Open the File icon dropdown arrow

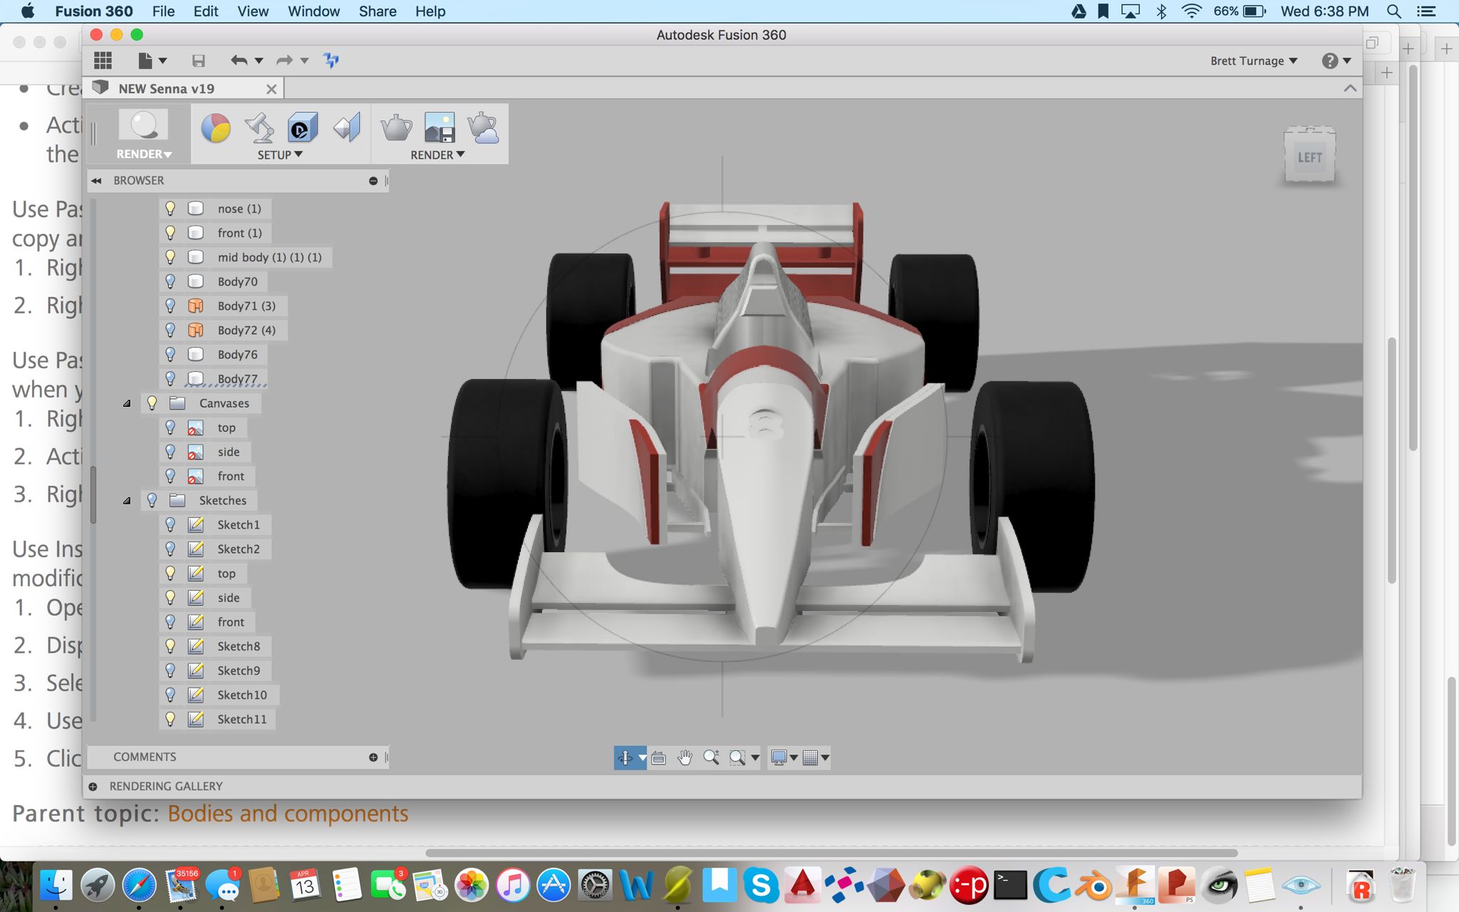pyautogui.click(x=163, y=61)
